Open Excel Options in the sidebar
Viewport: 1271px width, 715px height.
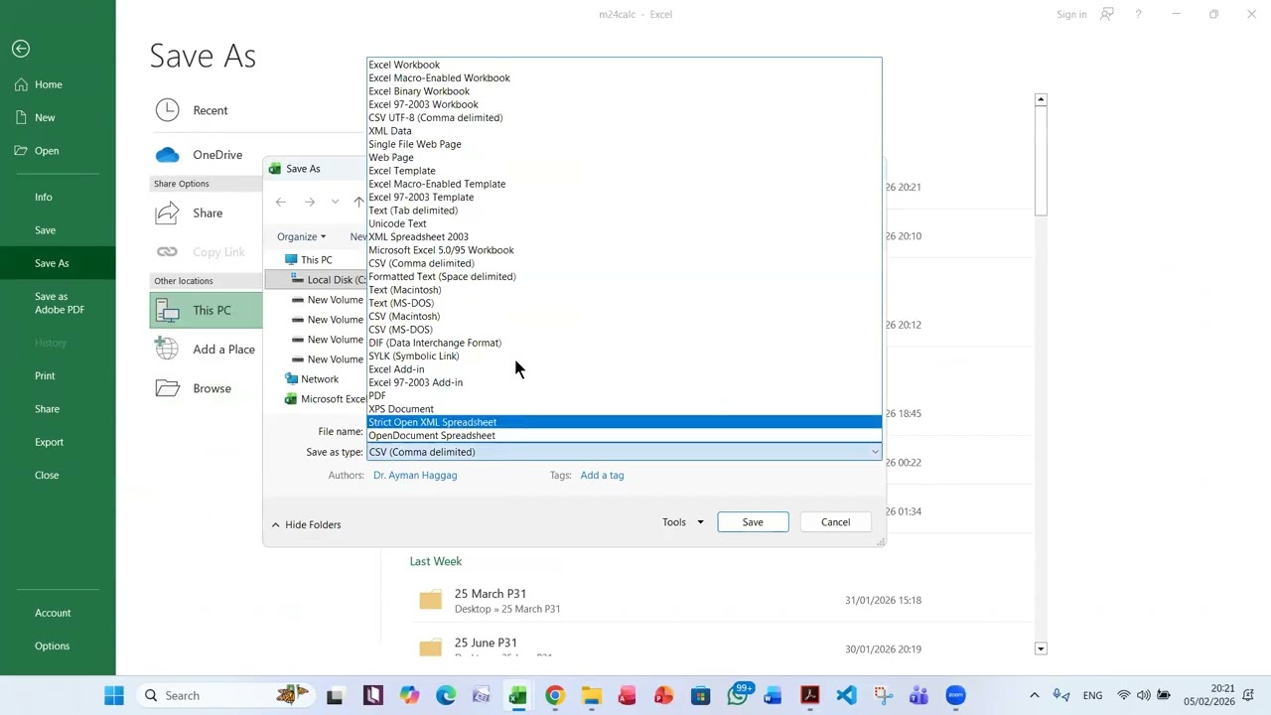tap(52, 645)
